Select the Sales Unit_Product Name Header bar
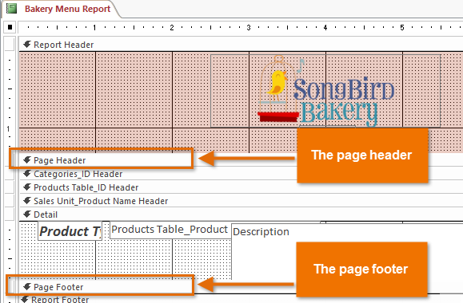Viewport: 463px width, 303px height. [x=241, y=201]
